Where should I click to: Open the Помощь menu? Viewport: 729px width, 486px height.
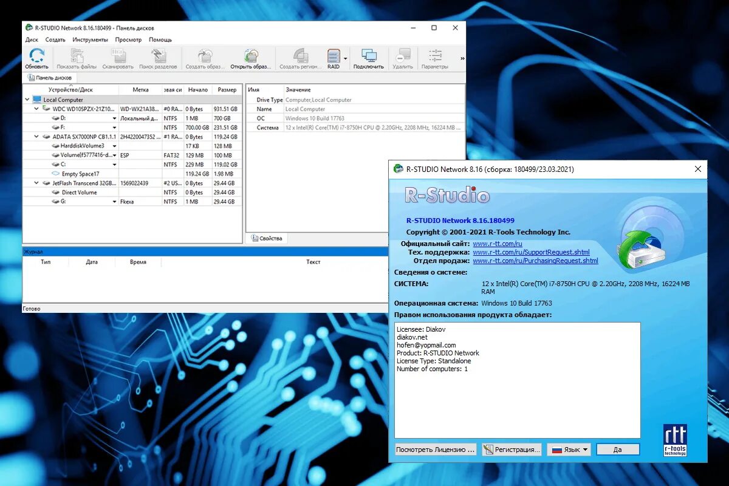(x=160, y=39)
